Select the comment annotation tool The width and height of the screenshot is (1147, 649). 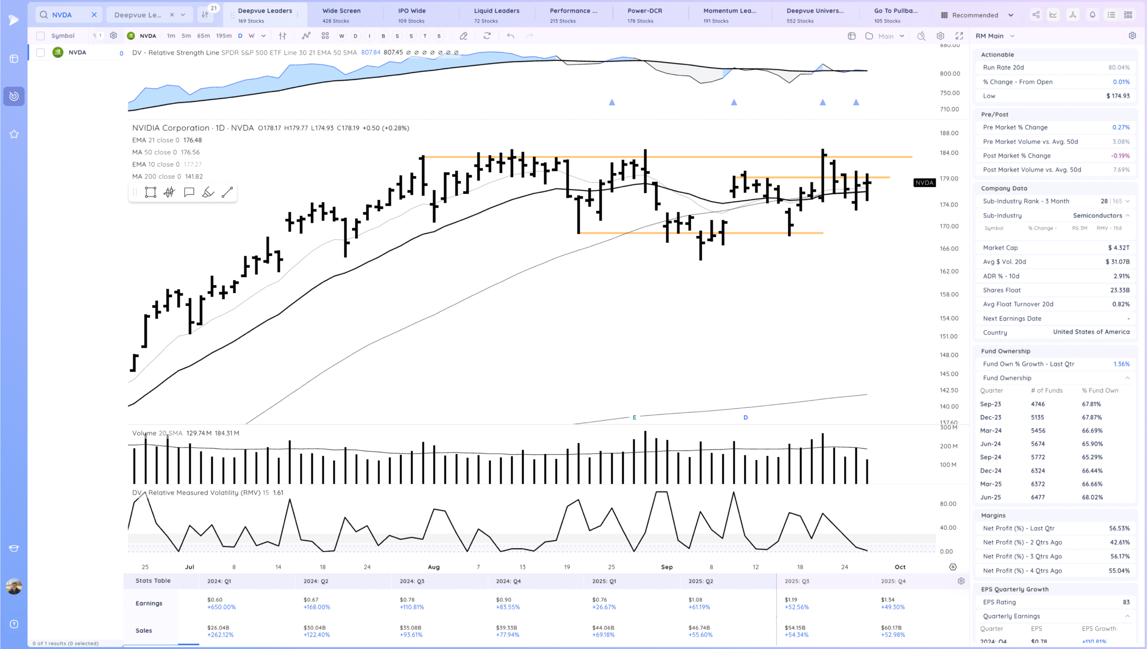click(x=189, y=192)
